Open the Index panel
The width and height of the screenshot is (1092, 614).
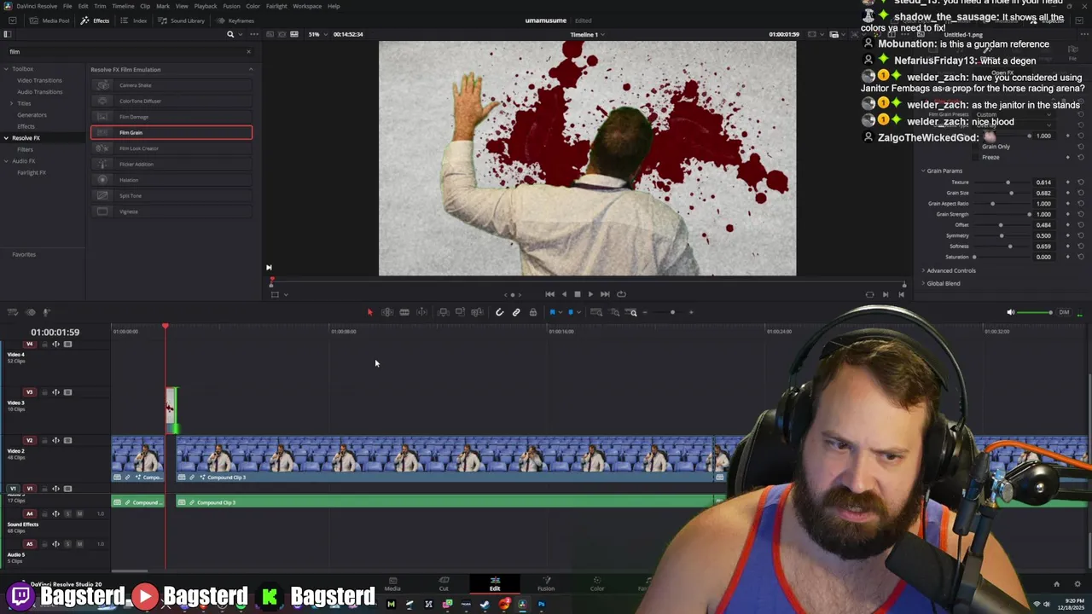[x=134, y=20]
